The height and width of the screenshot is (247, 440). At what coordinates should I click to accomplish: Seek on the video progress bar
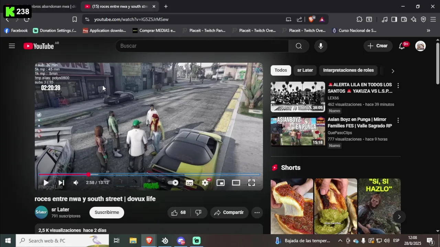(x=149, y=175)
